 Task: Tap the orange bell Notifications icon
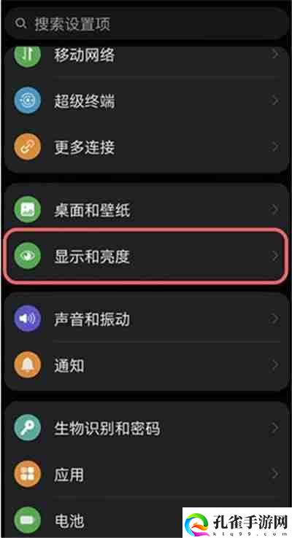tap(28, 365)
